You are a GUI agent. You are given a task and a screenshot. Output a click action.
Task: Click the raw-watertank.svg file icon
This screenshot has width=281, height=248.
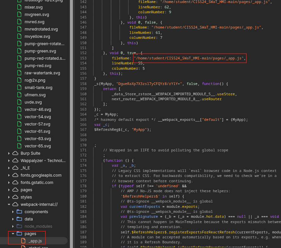click(x=19, y=73)
